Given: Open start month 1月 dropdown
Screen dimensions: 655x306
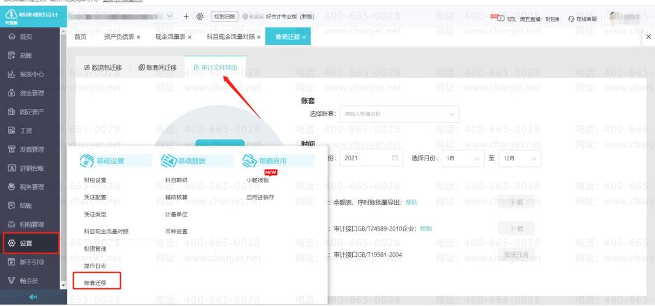Looking at the screenshot, I should [463, 159].
